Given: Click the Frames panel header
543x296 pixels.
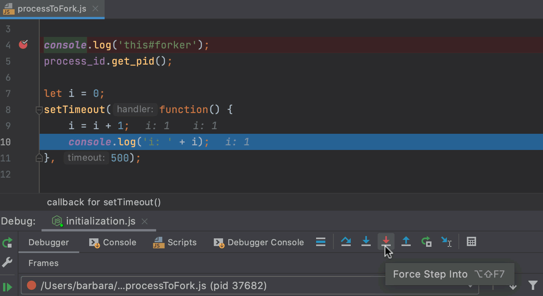Looking at the screenshot, I should click(43, 263).
